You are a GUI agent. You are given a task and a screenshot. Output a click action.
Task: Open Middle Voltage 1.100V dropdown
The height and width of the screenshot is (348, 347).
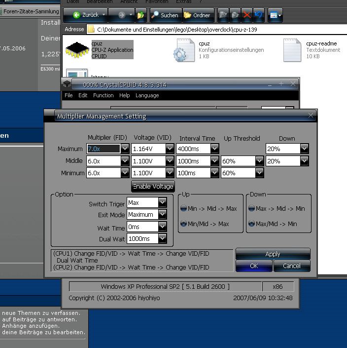coord(170,161)
